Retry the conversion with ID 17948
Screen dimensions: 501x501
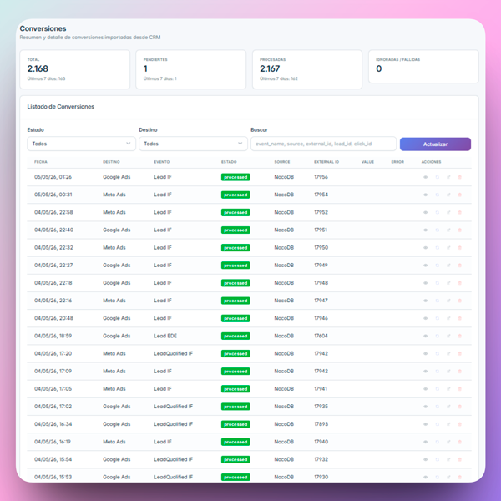(x=437, y=283)
